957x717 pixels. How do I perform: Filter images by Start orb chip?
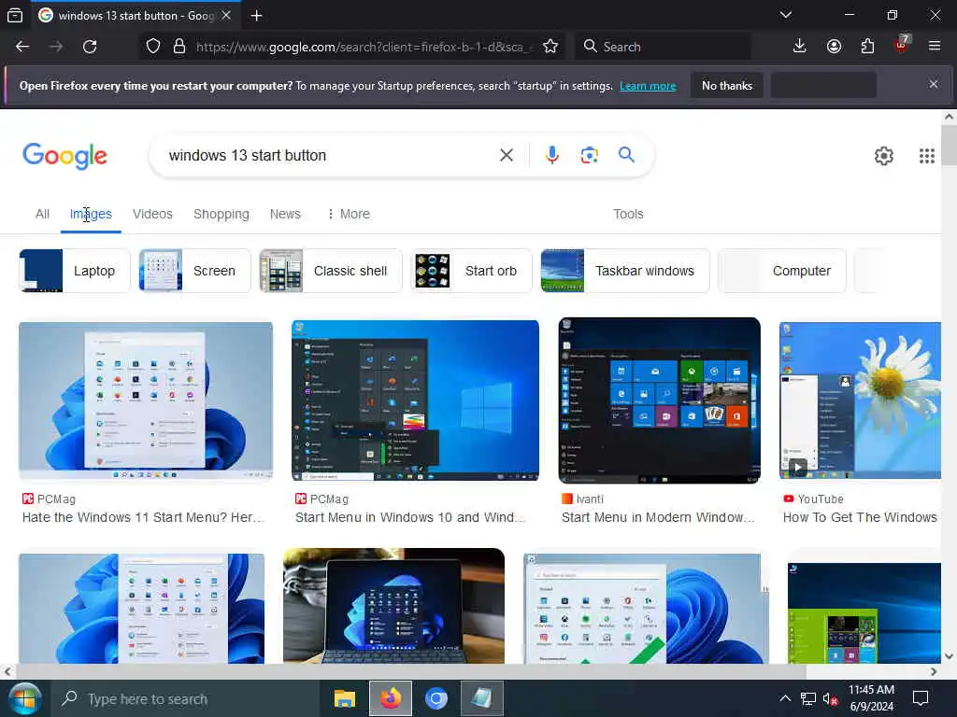[471, 271]
